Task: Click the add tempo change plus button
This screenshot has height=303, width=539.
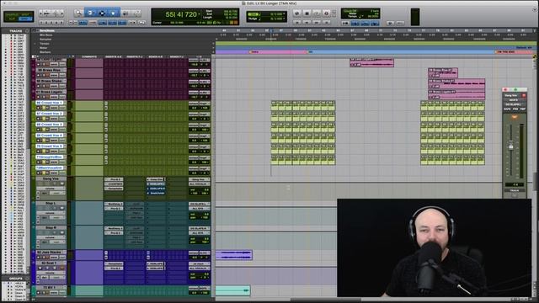Action: coord(213,43)
